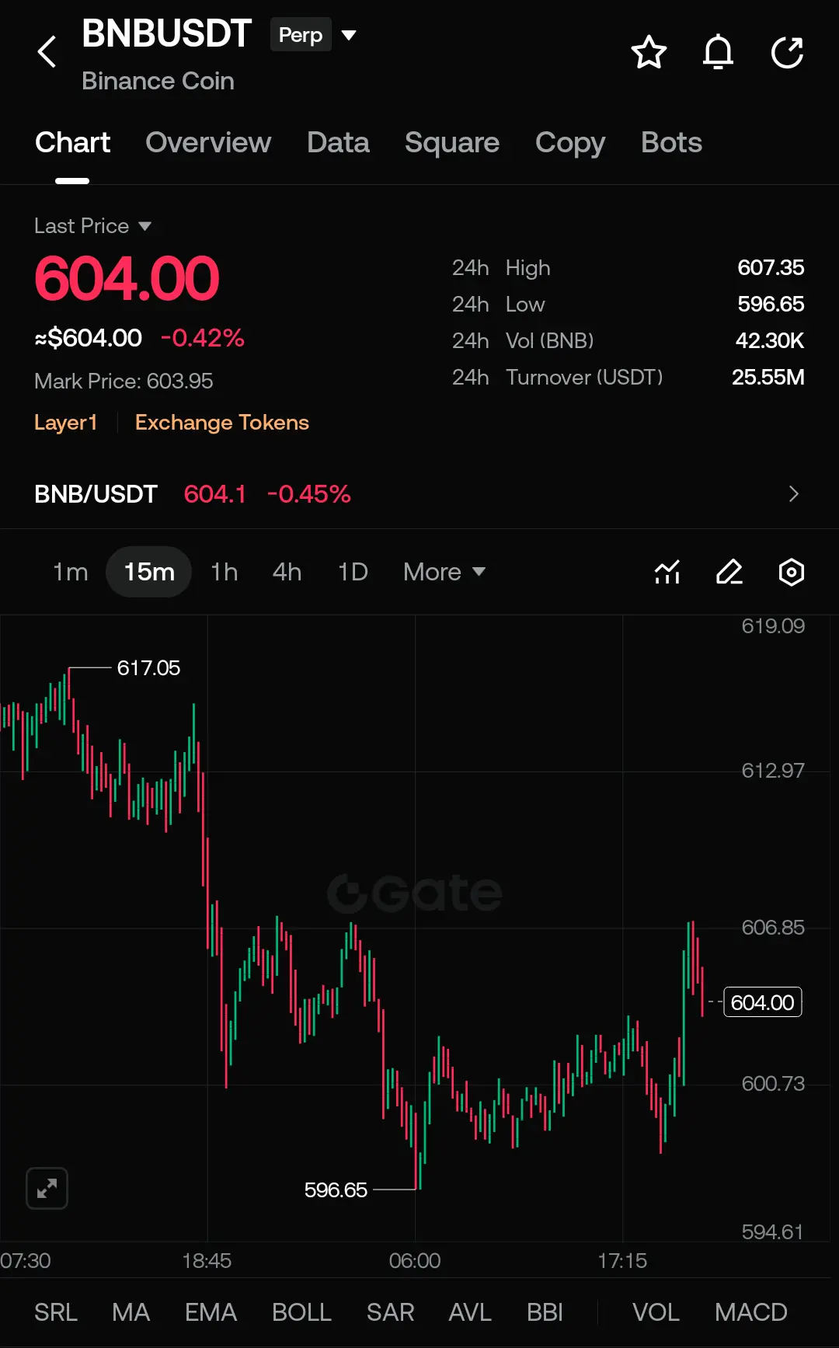Tap the 600.73 price axis label

click(x=773, y=1084)
